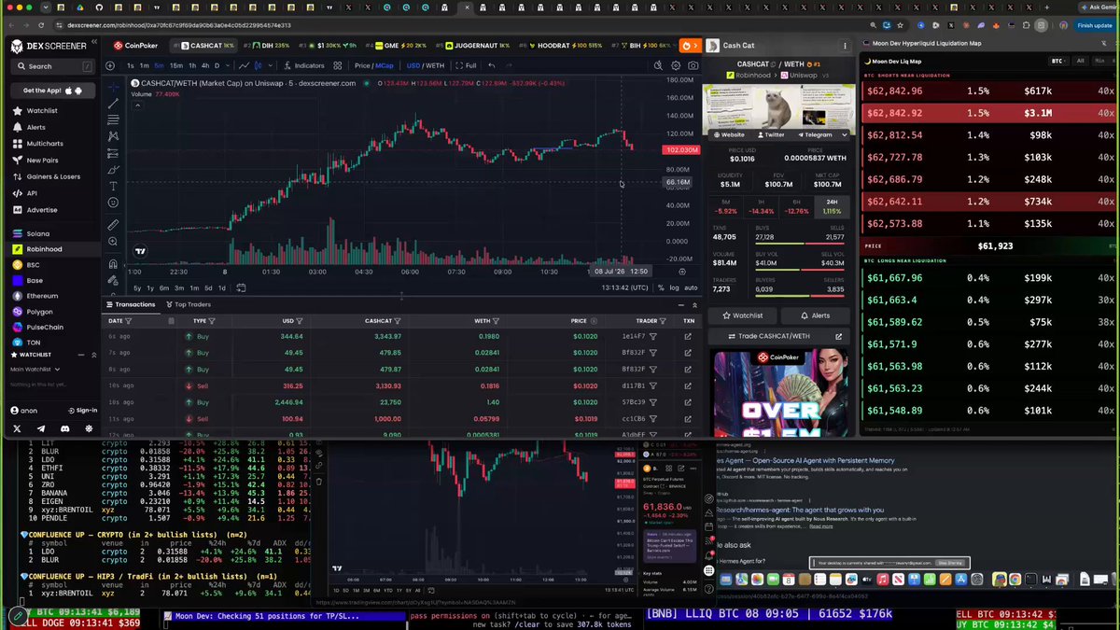Switch to the Top Traders tab

189,304
